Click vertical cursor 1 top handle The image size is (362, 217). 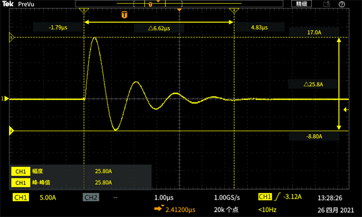pos(84,11)
